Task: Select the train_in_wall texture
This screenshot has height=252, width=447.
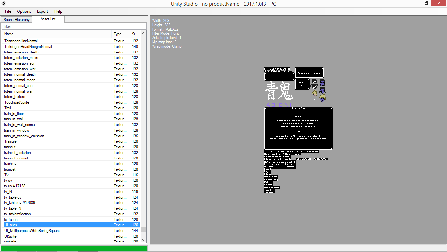Action: click(x=71, y=119)
